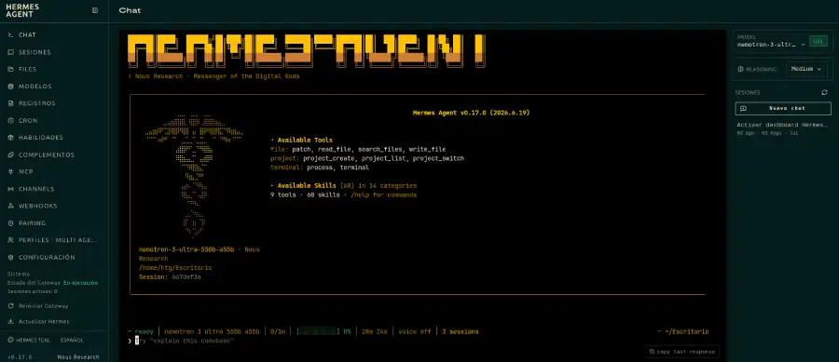This screenshot has height=362, width=839.
Task: Click the 0/1m token counter
Action: [278, 331]
